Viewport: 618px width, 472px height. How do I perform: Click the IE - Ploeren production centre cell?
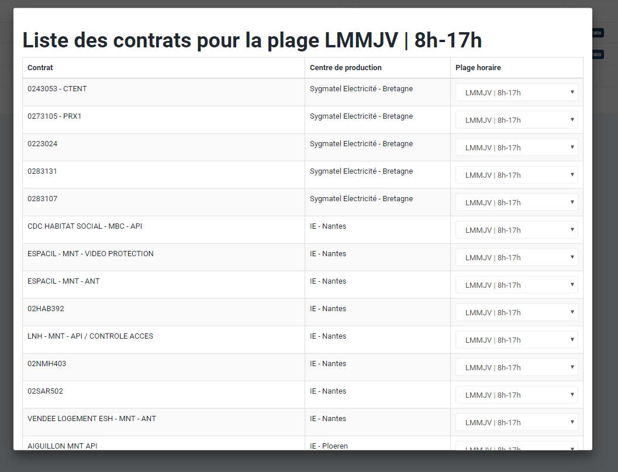[329, 446]
